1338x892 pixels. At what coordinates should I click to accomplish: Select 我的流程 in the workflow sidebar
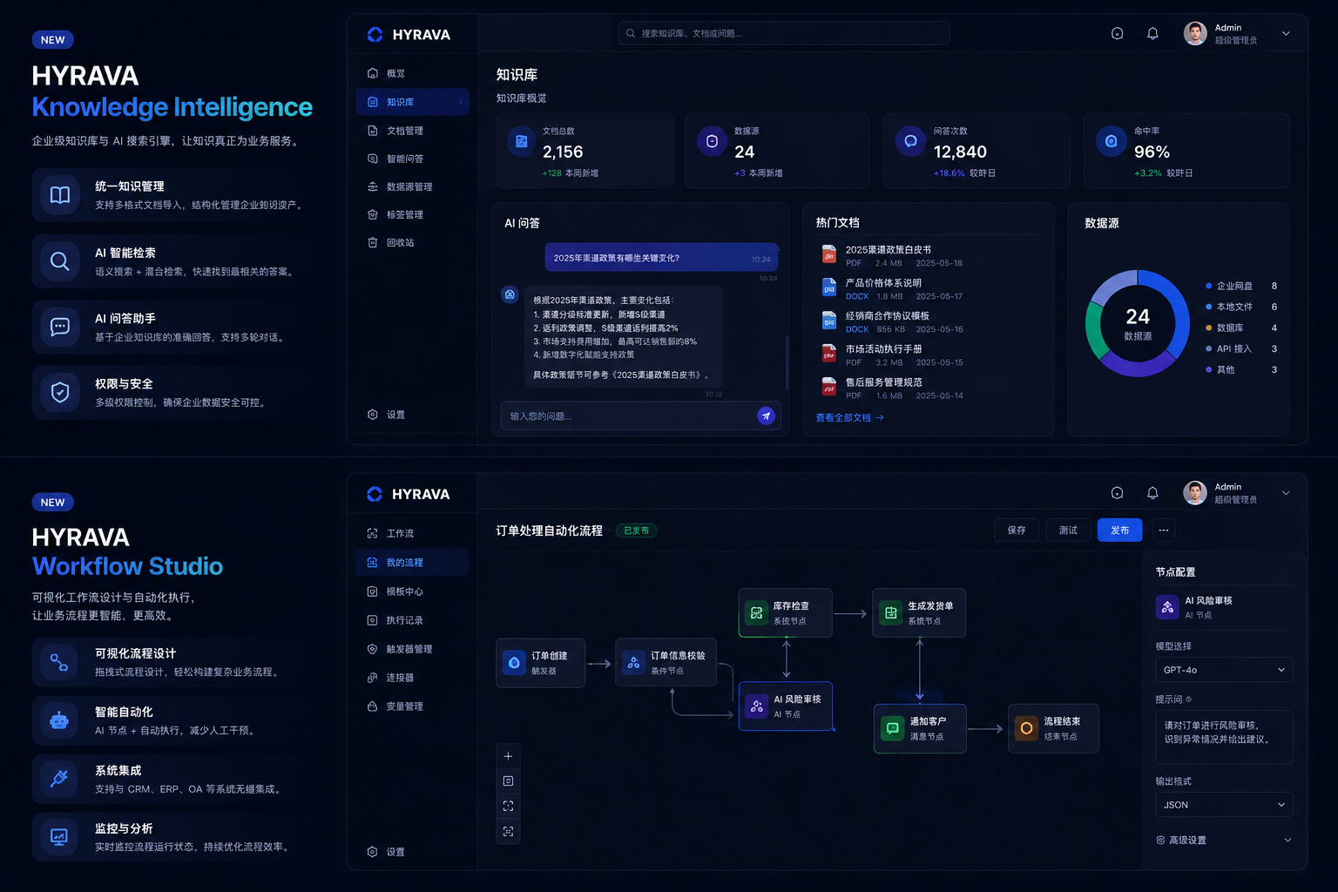click(412, 563)
